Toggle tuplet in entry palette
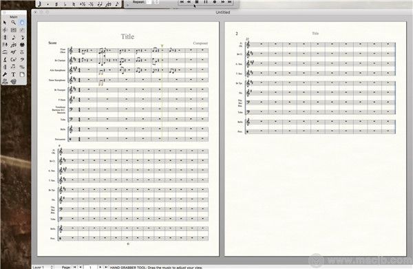This screenshot has width=413, height=269. (x=109, y=3)
